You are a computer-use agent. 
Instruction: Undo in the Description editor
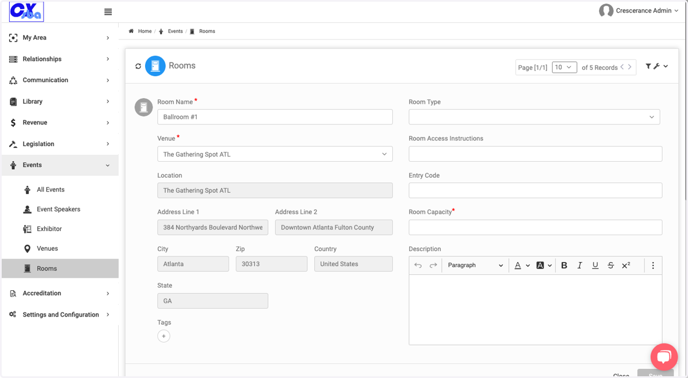[x=418, y=265]
